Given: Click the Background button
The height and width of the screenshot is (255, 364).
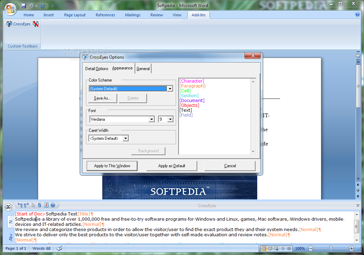Looking at the screenshot, I should pyautogui.click(x=148, y=151).
